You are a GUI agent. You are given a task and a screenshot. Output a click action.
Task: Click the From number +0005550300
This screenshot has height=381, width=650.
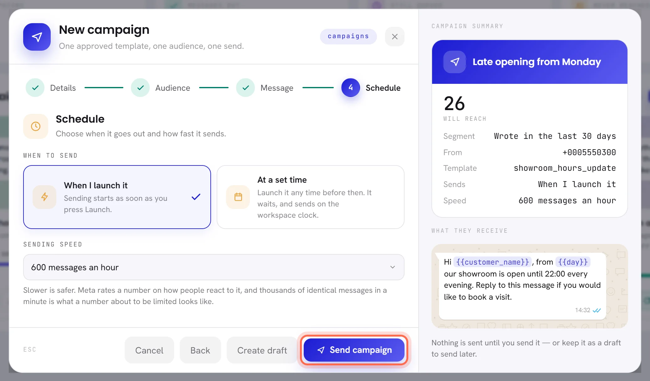point(589,152)
